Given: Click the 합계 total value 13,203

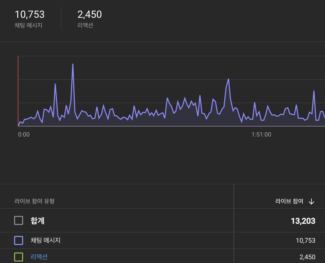Looking at the screenshot, I should click(x=303, y=221).
